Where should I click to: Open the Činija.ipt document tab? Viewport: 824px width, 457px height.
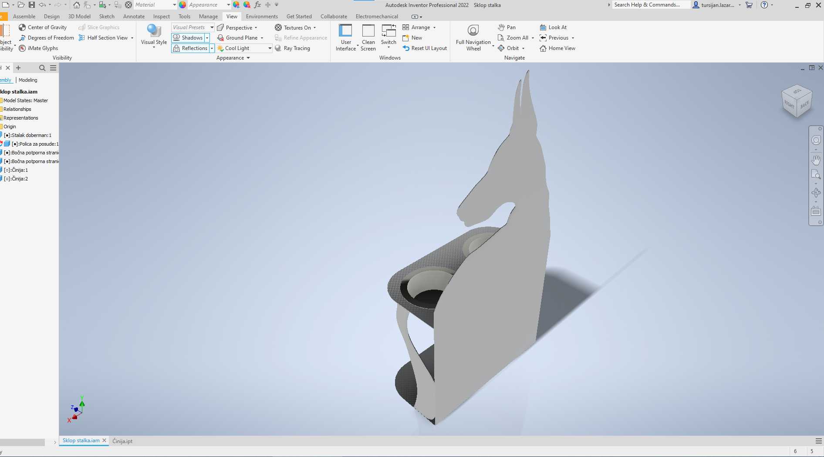pyautogui.click(x=122, y=441)
